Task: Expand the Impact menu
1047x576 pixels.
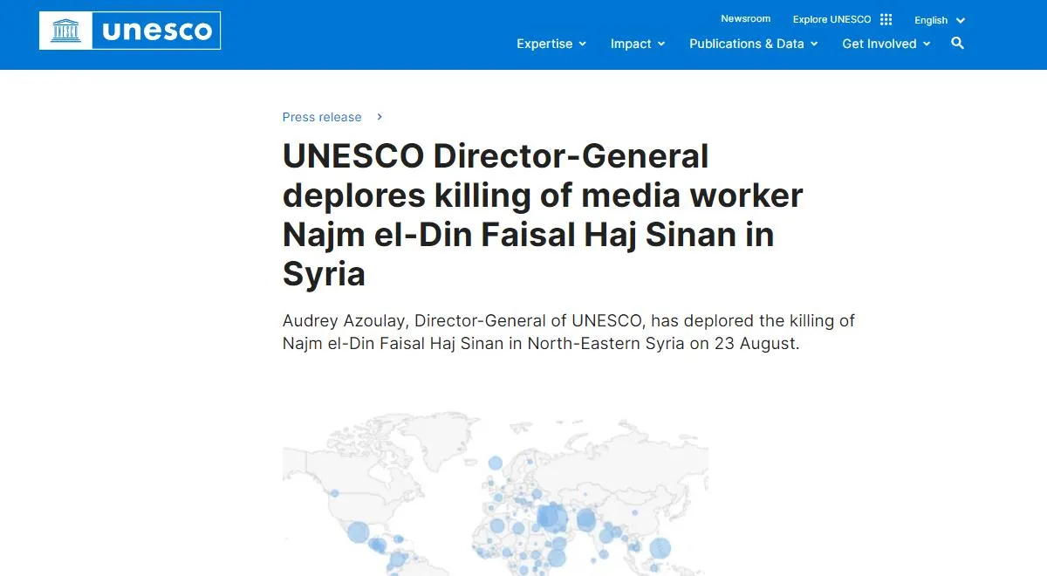Action: coord(638,44)
